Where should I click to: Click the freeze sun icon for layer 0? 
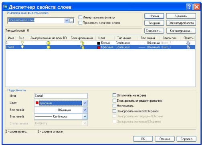click(x=48, y=43)
